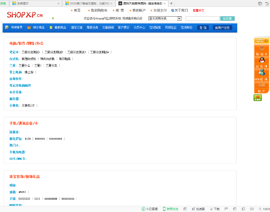Screen dimensions: 270x212
Task: Open 我的帐户 in the top link row
Action: point(139,10)
